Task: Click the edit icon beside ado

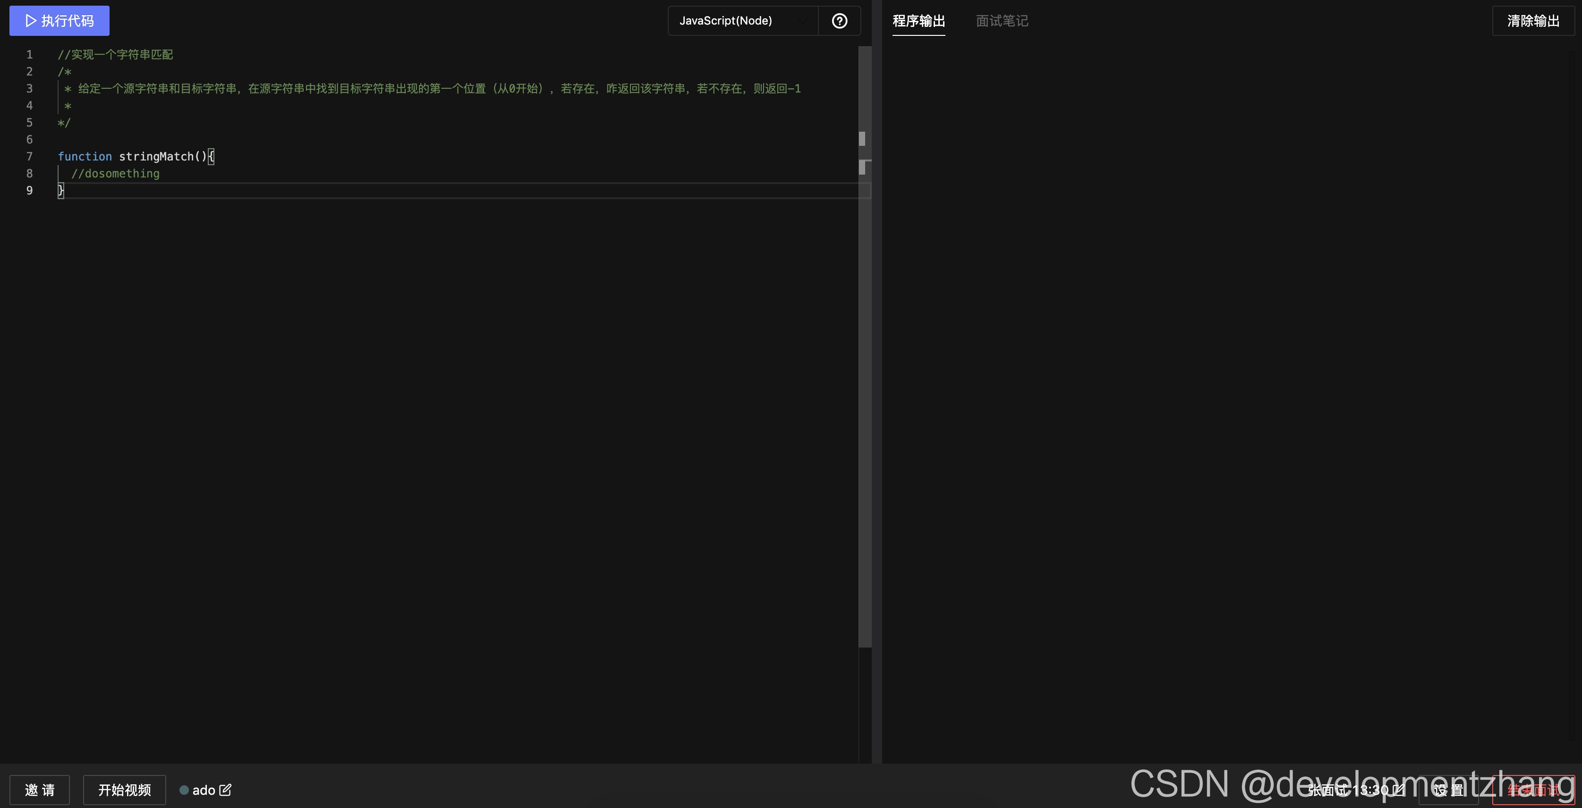Action: point(225,790)
